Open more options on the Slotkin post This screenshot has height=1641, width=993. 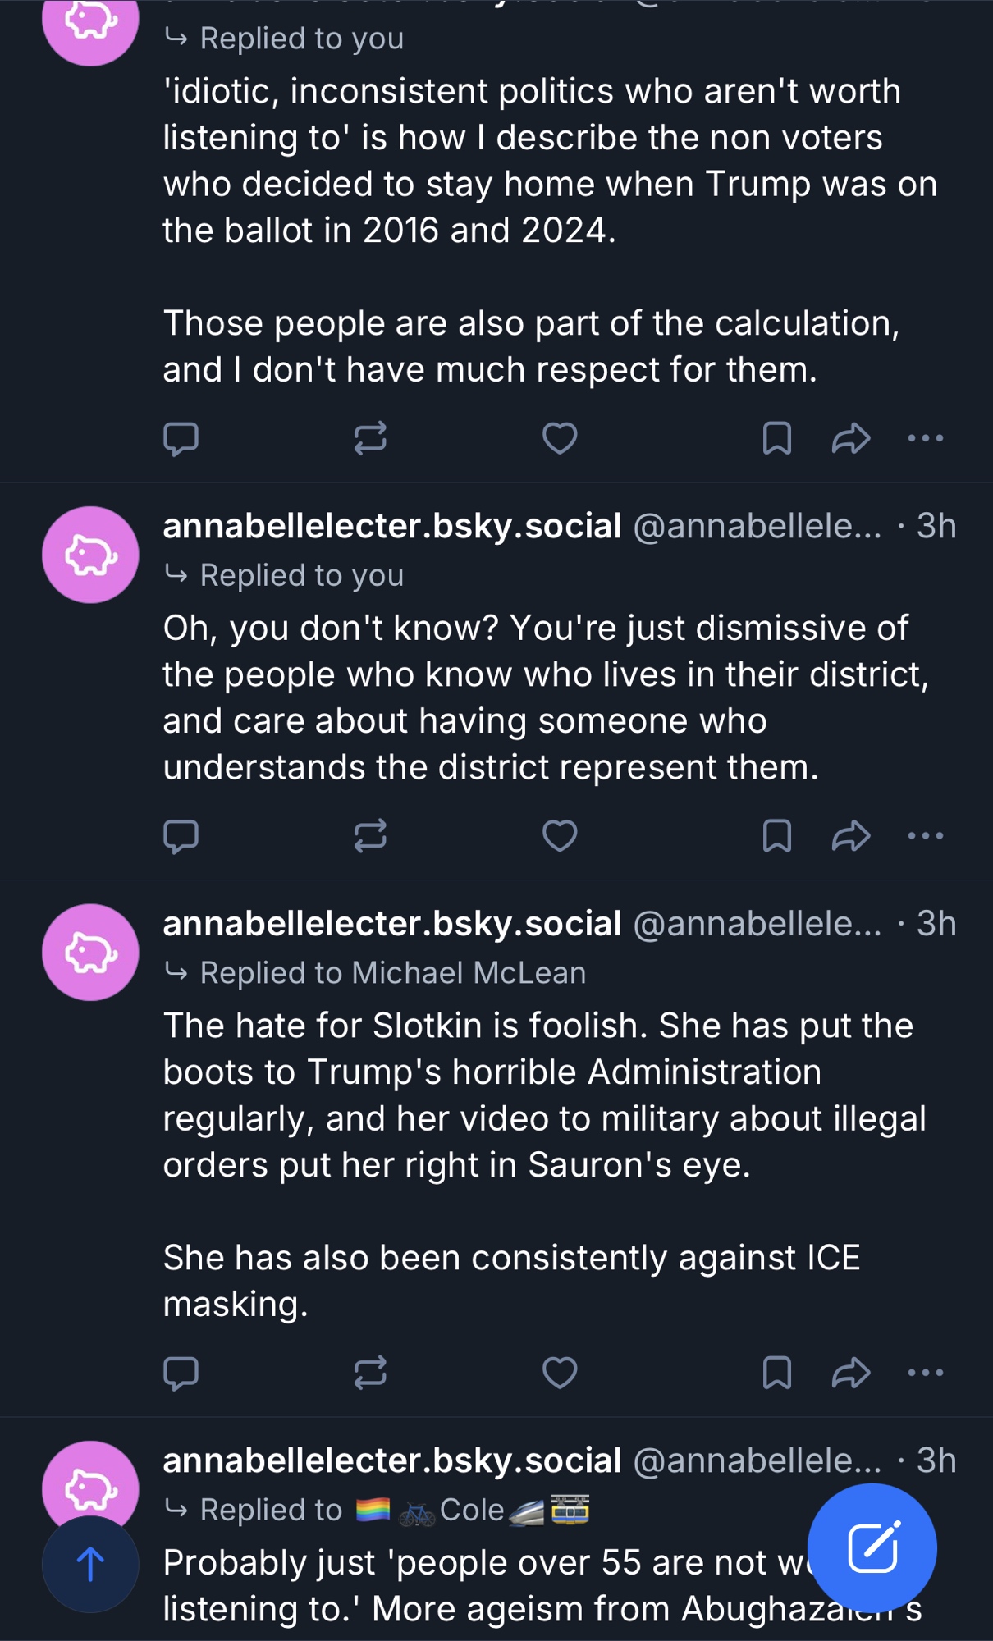(x=926, y=1373)
